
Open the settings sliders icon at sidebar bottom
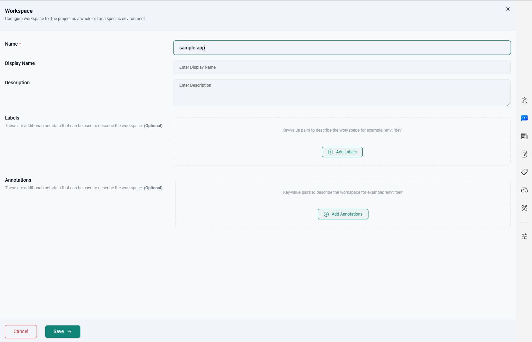point(524,236)
